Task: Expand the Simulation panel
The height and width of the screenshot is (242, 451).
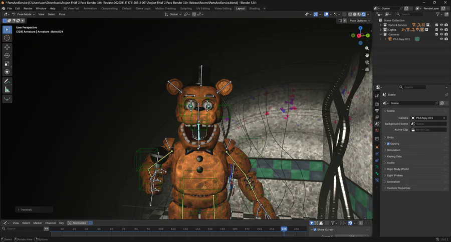Action: coord(385,150)
